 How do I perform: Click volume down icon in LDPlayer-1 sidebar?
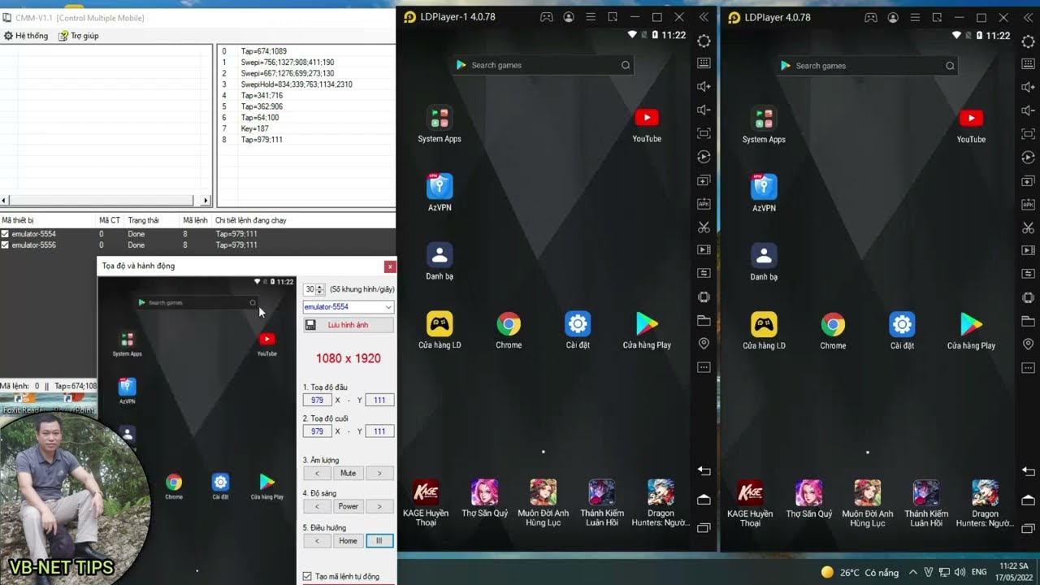point(704,110)
